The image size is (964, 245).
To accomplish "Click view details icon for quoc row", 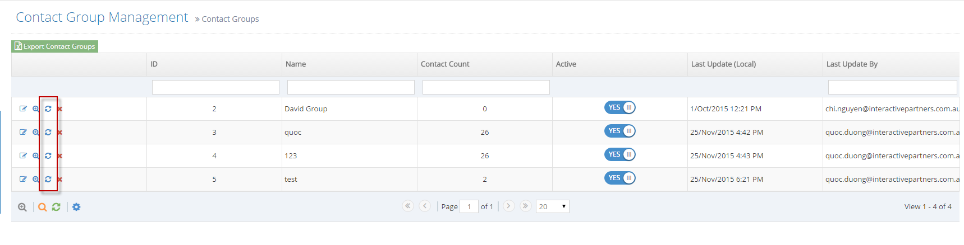I will pos(35,133).
